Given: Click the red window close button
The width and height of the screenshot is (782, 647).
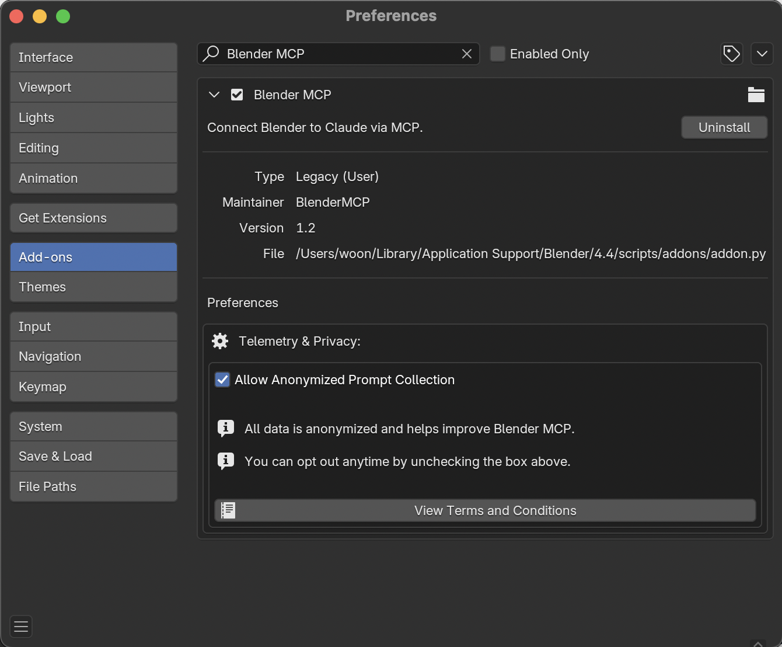Looking at the screenshot, I should [x=16, y=16].
